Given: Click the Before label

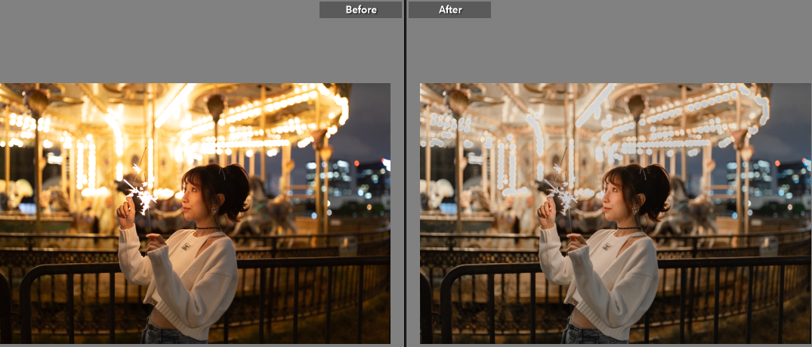Looking at the screenshot, I should tap(360, 10).
